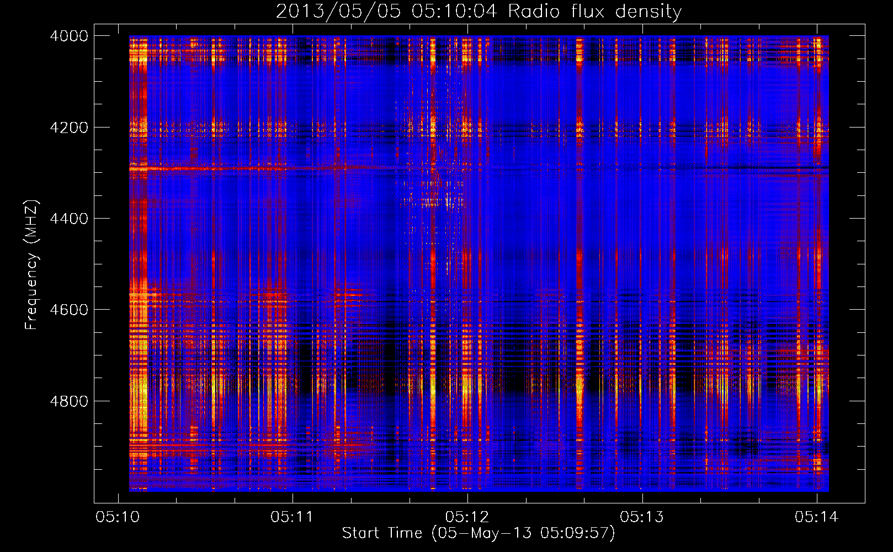893x552 pixels.
Task: Click the 4800 frequency tick label
Action: tap(69, 401)
